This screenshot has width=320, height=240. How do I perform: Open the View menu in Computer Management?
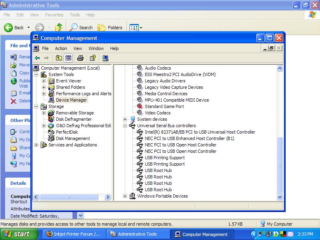[x=78, y=48]
